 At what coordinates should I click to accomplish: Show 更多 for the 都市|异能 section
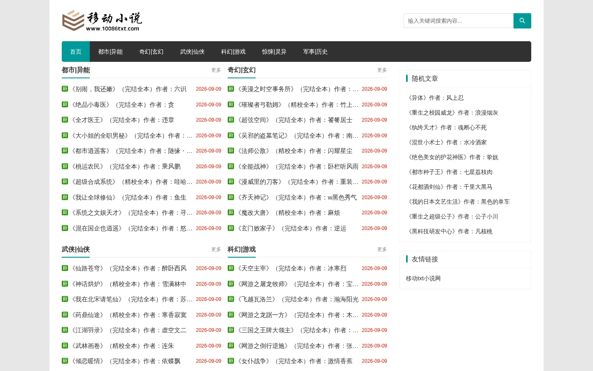(216, 70)
